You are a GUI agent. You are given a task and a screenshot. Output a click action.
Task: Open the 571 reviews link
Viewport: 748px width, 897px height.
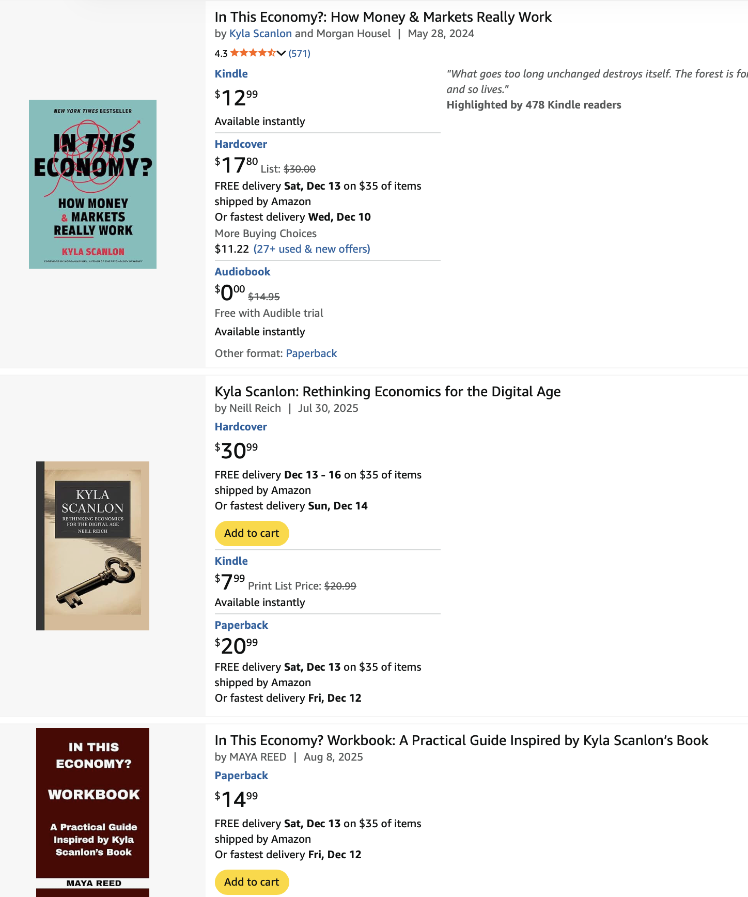tap(300, 54)
